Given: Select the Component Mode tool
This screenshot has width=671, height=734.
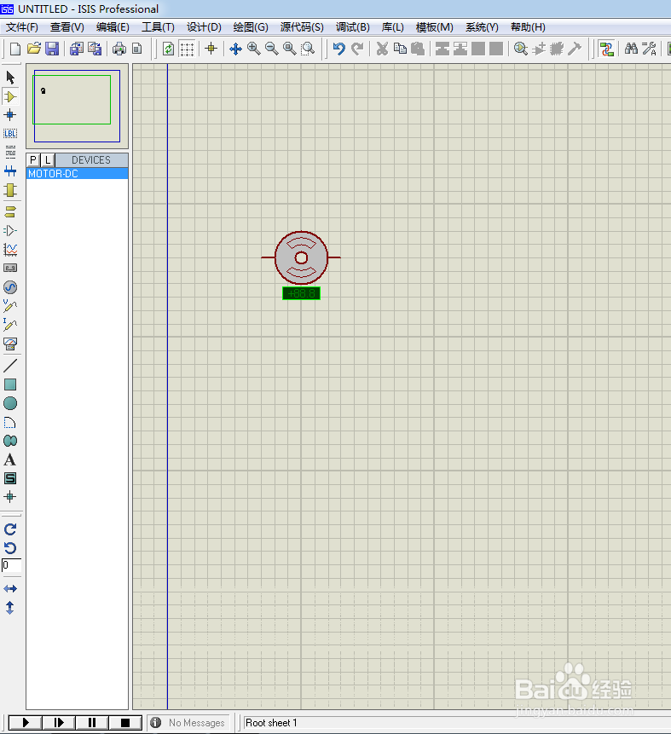Looking at the screenshot, I should click(x=10, y=97).
